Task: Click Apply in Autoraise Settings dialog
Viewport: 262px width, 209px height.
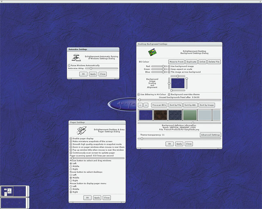Action: coord(93,74)
